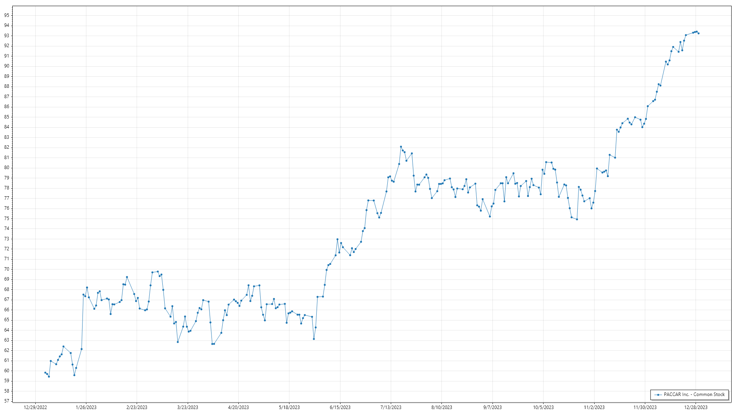Image resolution: width=737 pixels, height=414 pixels.
Task: Click the 1/26/2023 date axis label
Action: (x=86, y=407)
